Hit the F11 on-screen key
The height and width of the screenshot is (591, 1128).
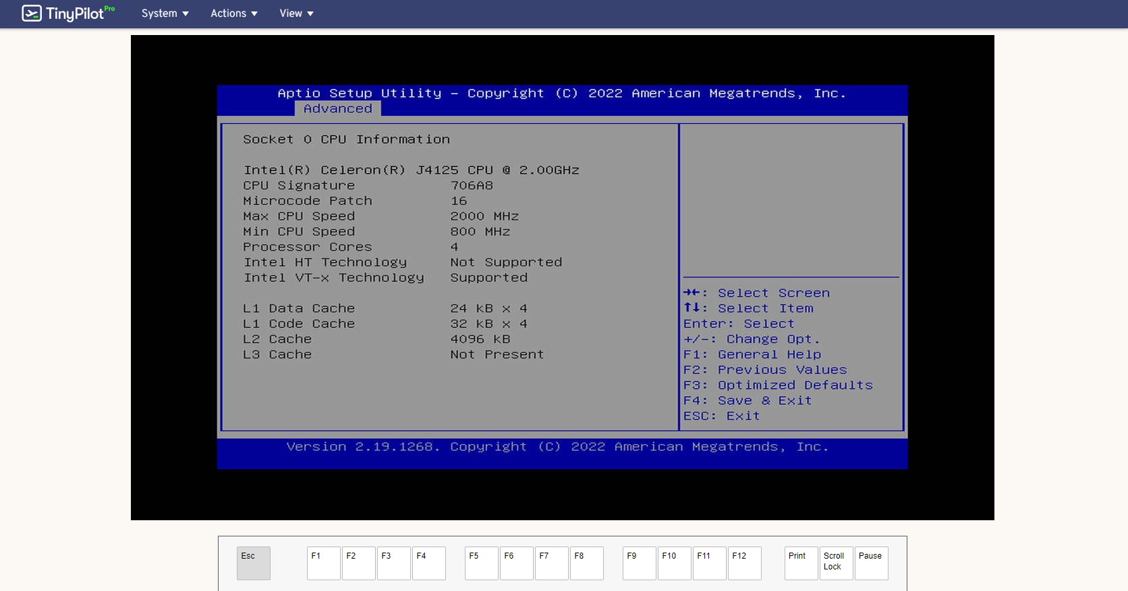709,563
